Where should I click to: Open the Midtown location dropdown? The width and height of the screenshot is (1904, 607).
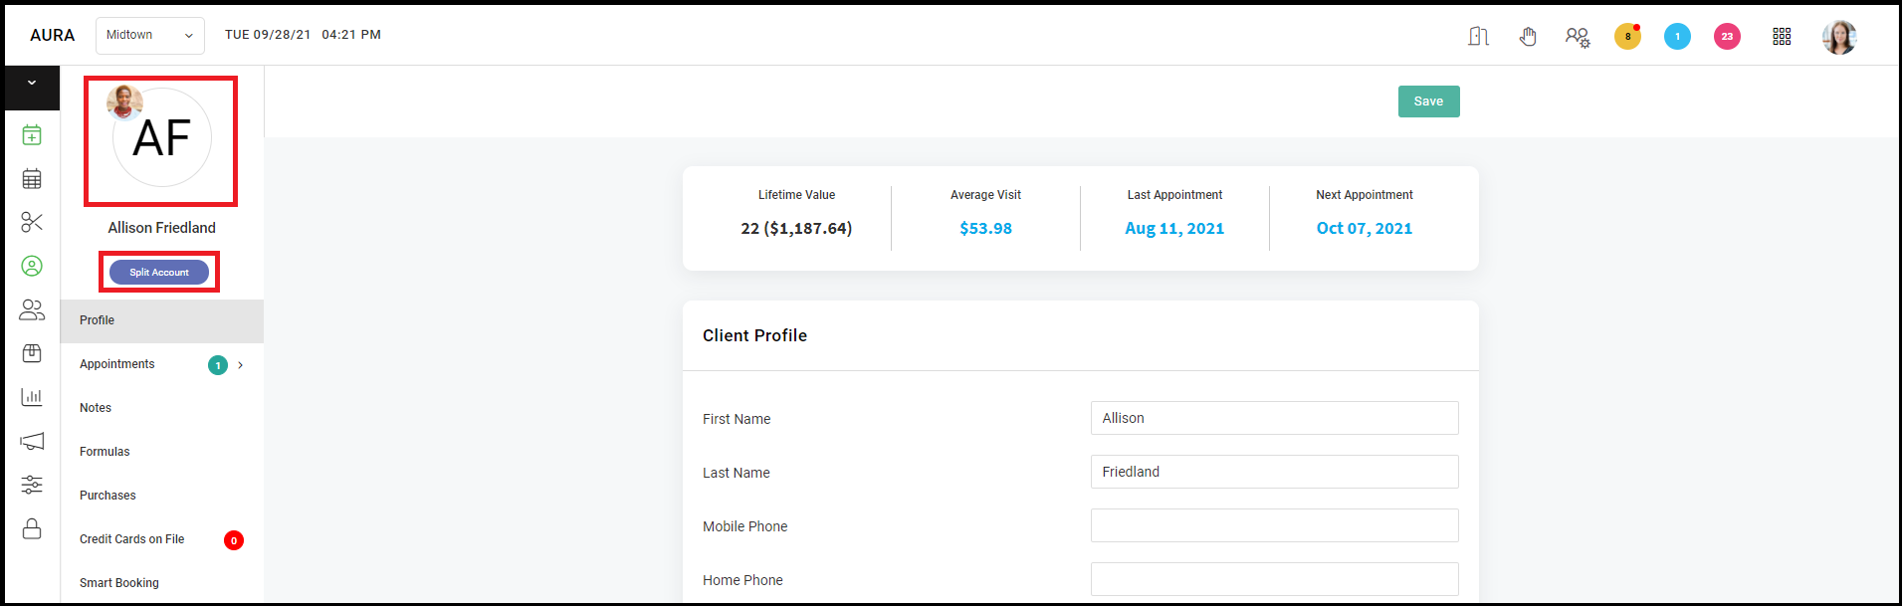coord(150,36)
